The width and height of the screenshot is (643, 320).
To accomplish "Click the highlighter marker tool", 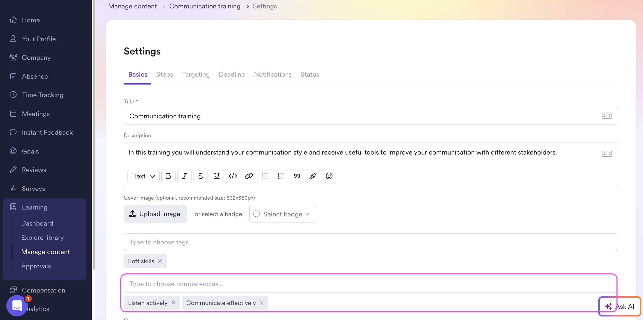I will click(x=313, y=176).
